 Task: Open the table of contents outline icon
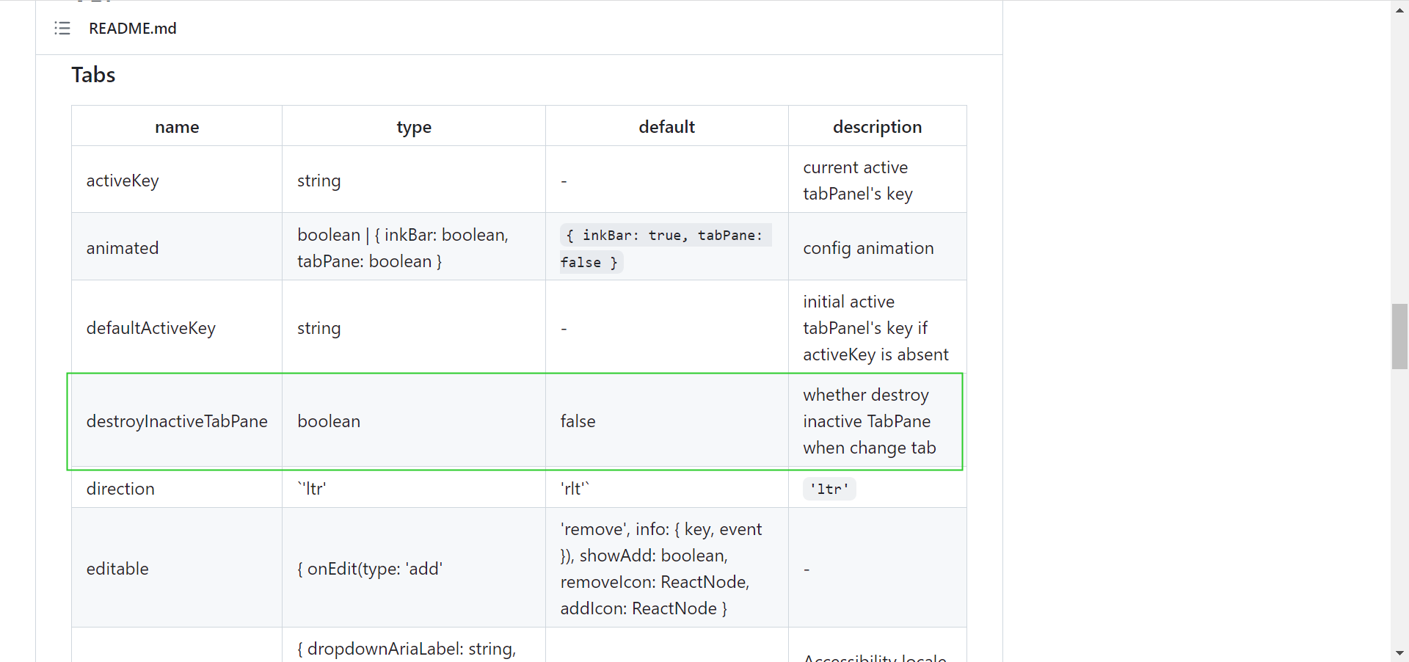pyautogui.click(x=62, y=28)
